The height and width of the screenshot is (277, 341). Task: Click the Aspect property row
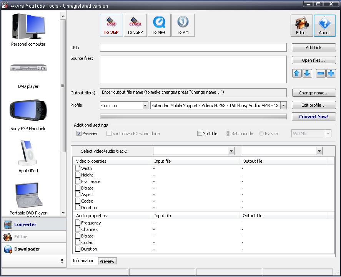click(203, 194)
